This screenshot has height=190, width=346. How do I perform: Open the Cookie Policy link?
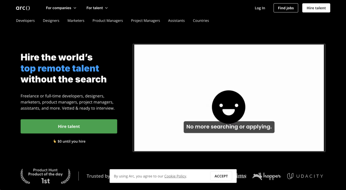175,176
